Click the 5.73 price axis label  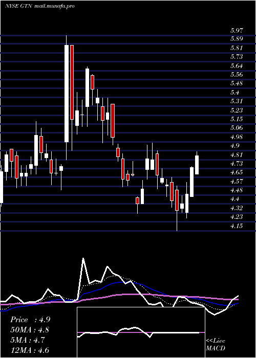(x=237, y=57)
